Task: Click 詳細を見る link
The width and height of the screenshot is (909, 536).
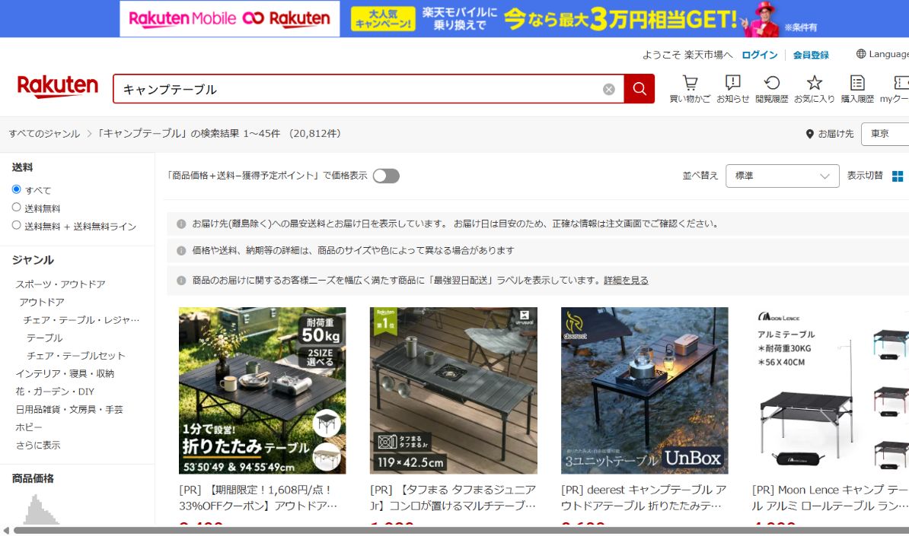Action: tap(626, 280)
